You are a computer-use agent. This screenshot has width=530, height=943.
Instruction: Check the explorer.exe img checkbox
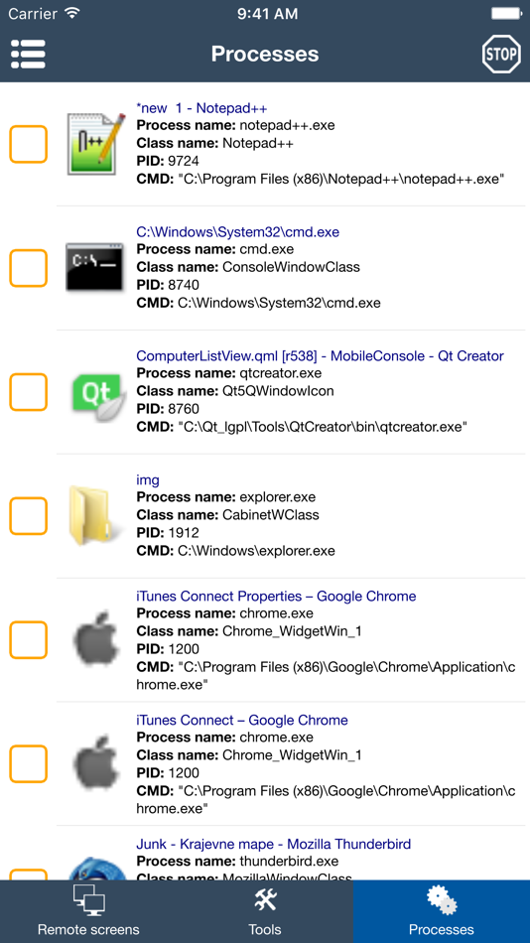tap(28, 516)
